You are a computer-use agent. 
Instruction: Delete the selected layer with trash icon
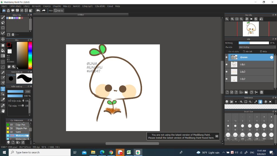(x=262, y=92)
